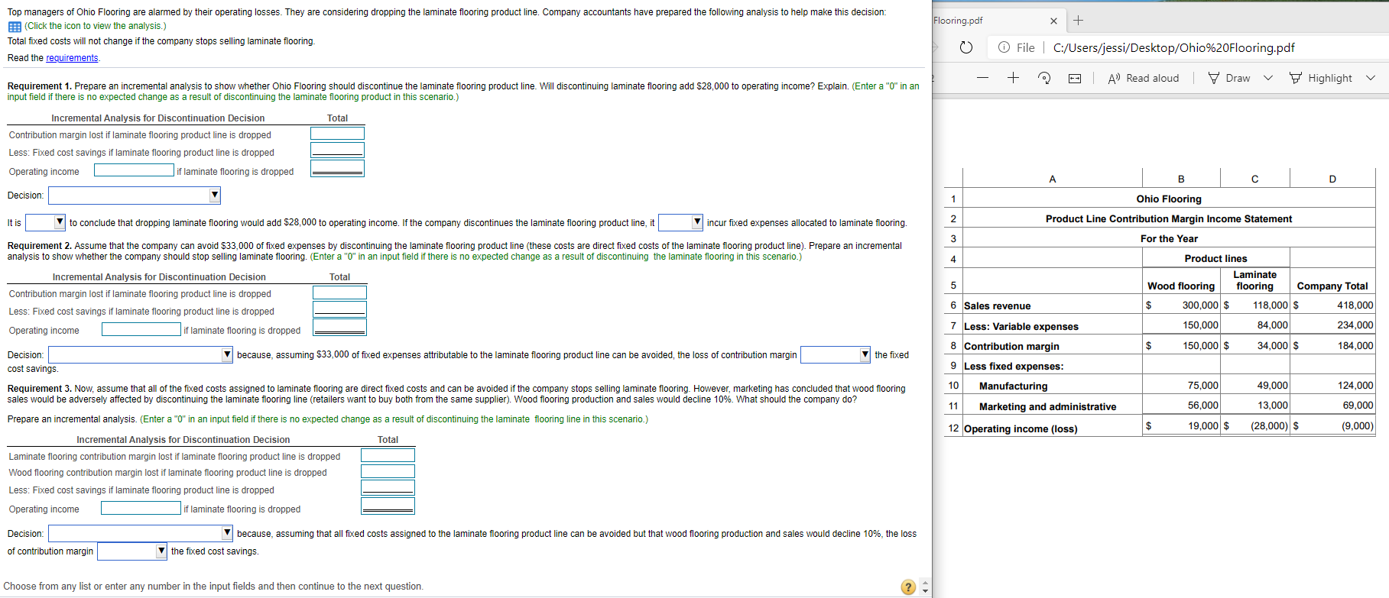Click 'Sales revenue' row label in PDF
The width and height of the screenshot is (1389, 598).
(x=997, y=305)
